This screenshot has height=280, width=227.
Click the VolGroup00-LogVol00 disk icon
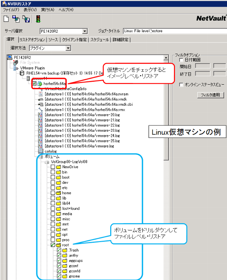tap(47, 162)
